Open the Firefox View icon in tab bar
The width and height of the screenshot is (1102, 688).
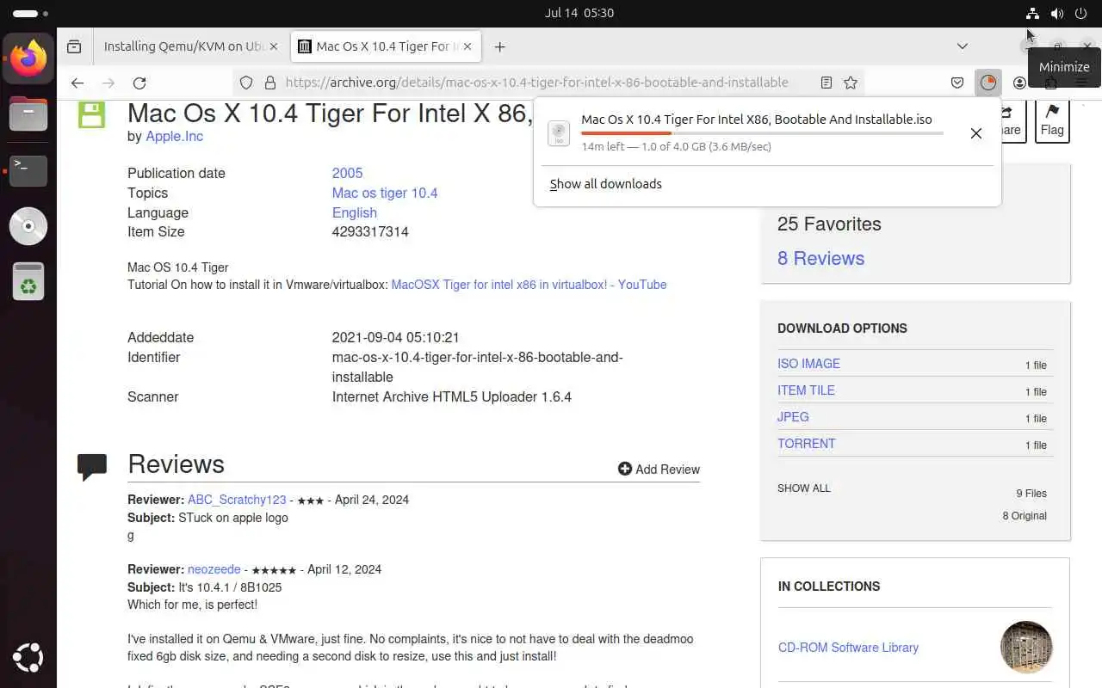tap(74, 46)
